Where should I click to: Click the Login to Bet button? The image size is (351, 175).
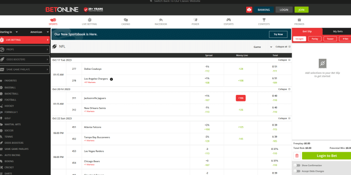[326, 156]
